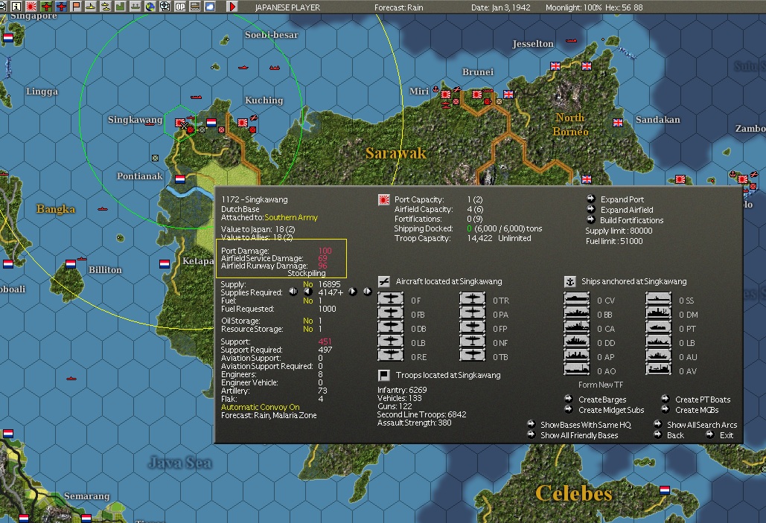Image resolution: width=766 pixels, height=523 pixels.
Task: Click the road/rail toolbar icon
Action: (195, 7)
